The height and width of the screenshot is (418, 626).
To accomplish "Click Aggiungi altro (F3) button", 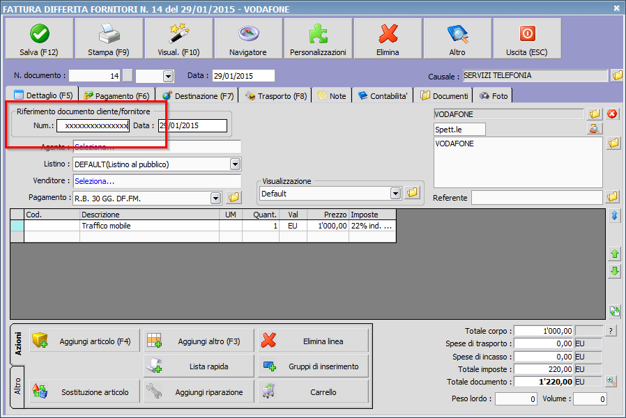I will point(199,341).
